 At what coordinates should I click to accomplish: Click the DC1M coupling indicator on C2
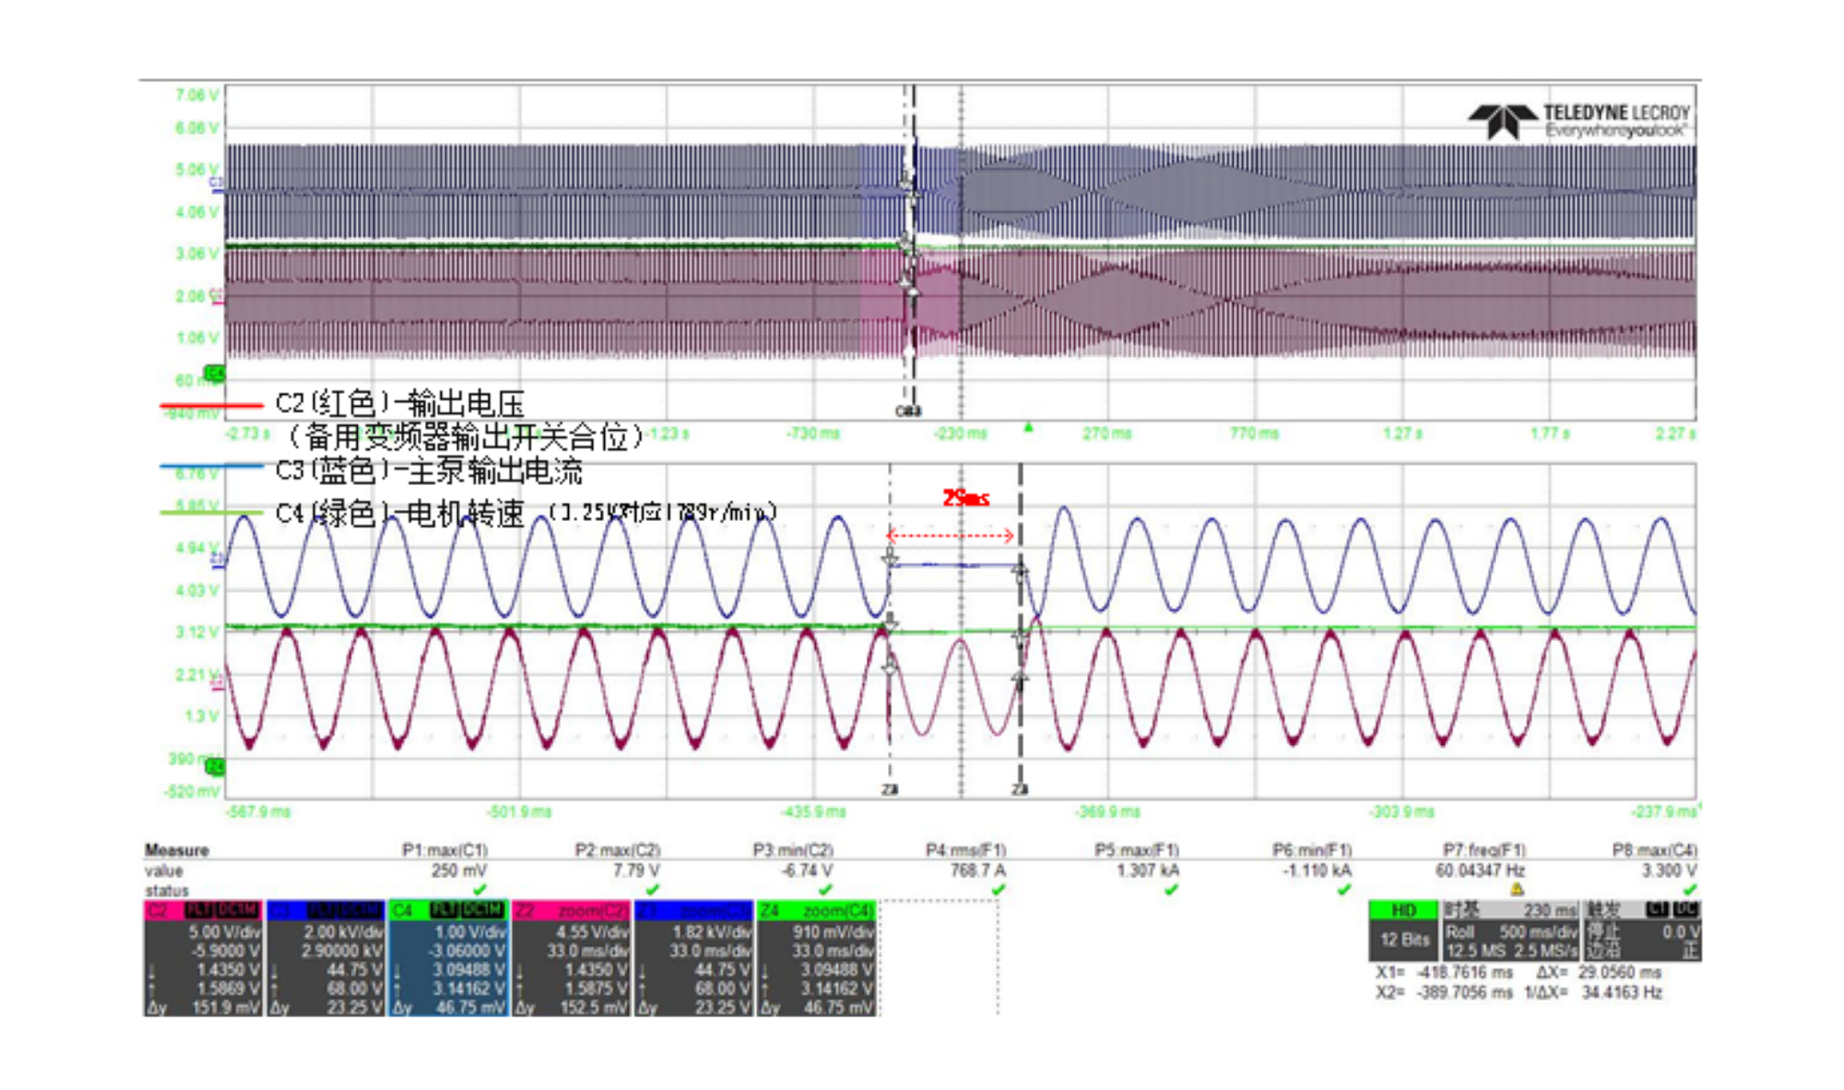[x=236, y=911]
